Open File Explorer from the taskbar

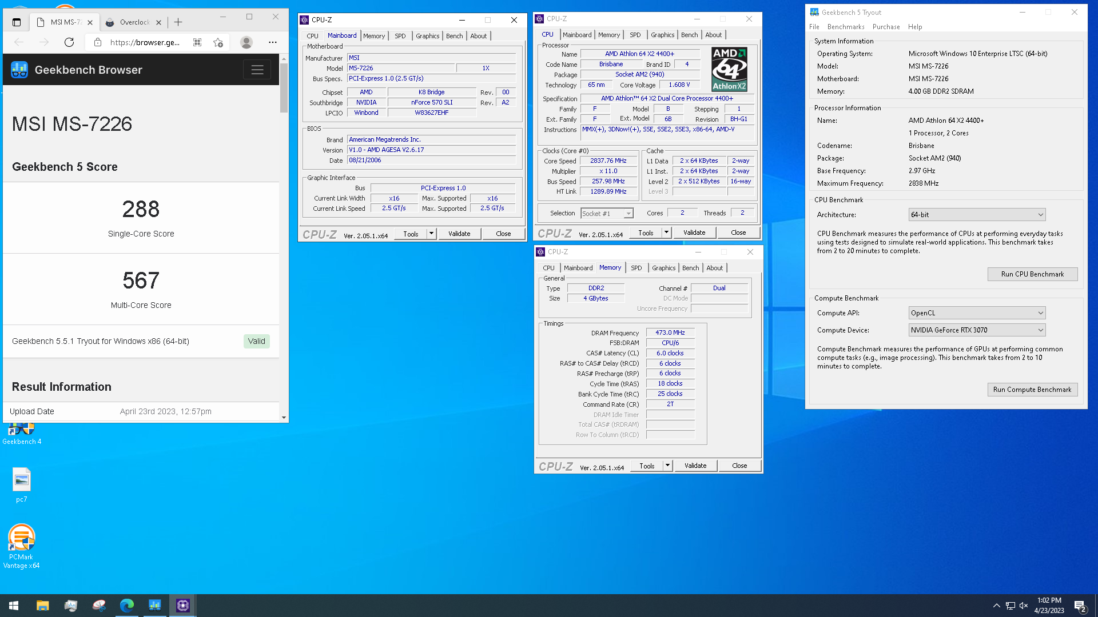point(43,606)
